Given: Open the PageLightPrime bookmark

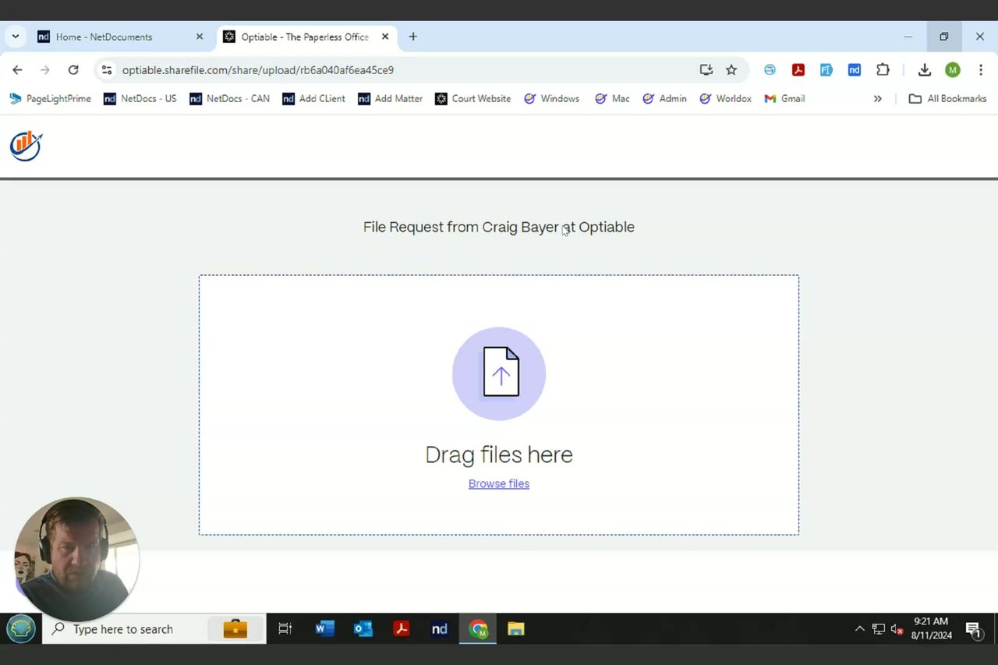Looking at the screenshot, I should (51, 99).
